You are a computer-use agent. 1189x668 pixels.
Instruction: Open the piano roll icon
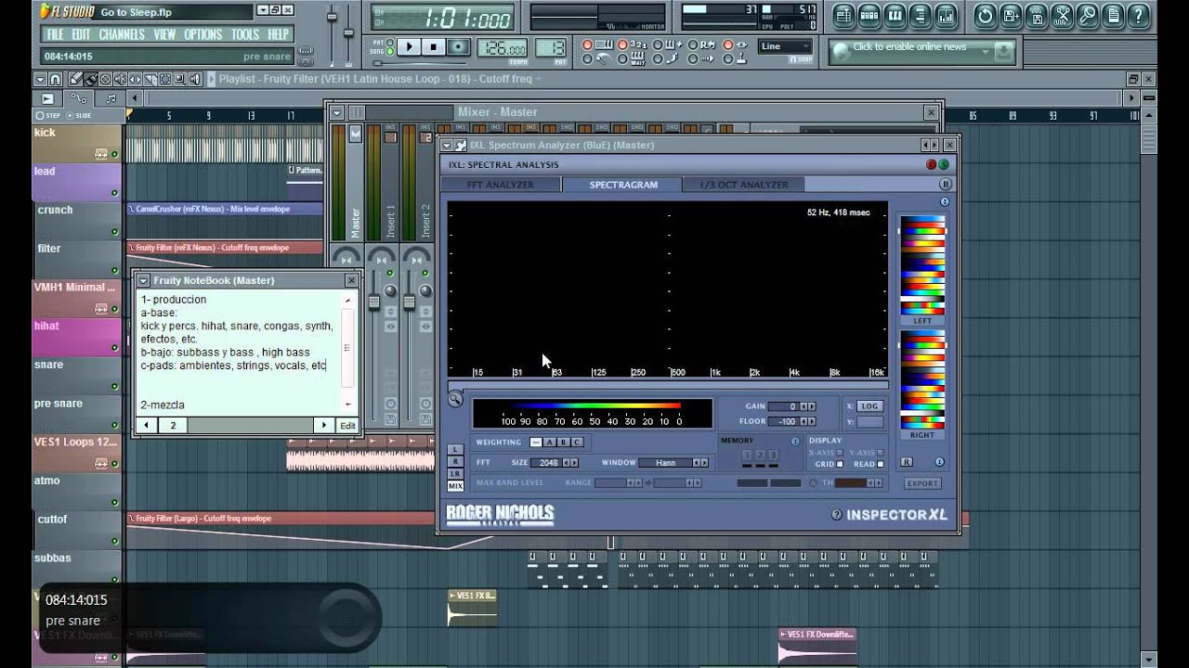(x=895, y=16)
